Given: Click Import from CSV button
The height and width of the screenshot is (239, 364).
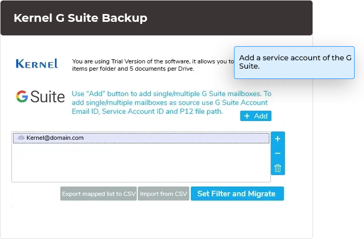Looking at the screenshot, I should tap(163, 194).
